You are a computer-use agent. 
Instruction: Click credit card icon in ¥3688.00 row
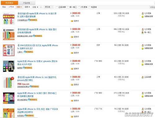[72, 85]
